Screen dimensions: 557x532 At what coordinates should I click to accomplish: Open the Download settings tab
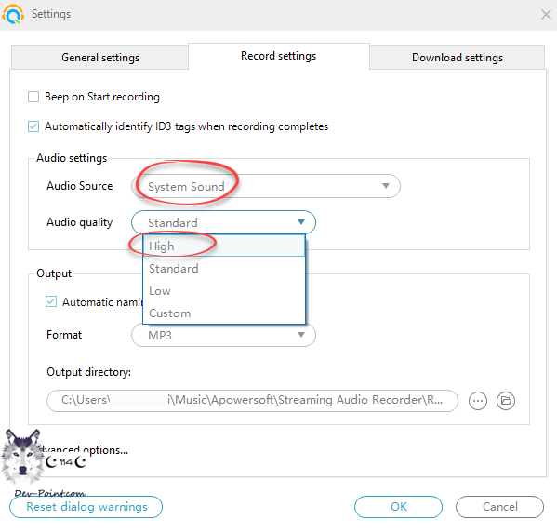pyautogui.click(x=458, y=58)
